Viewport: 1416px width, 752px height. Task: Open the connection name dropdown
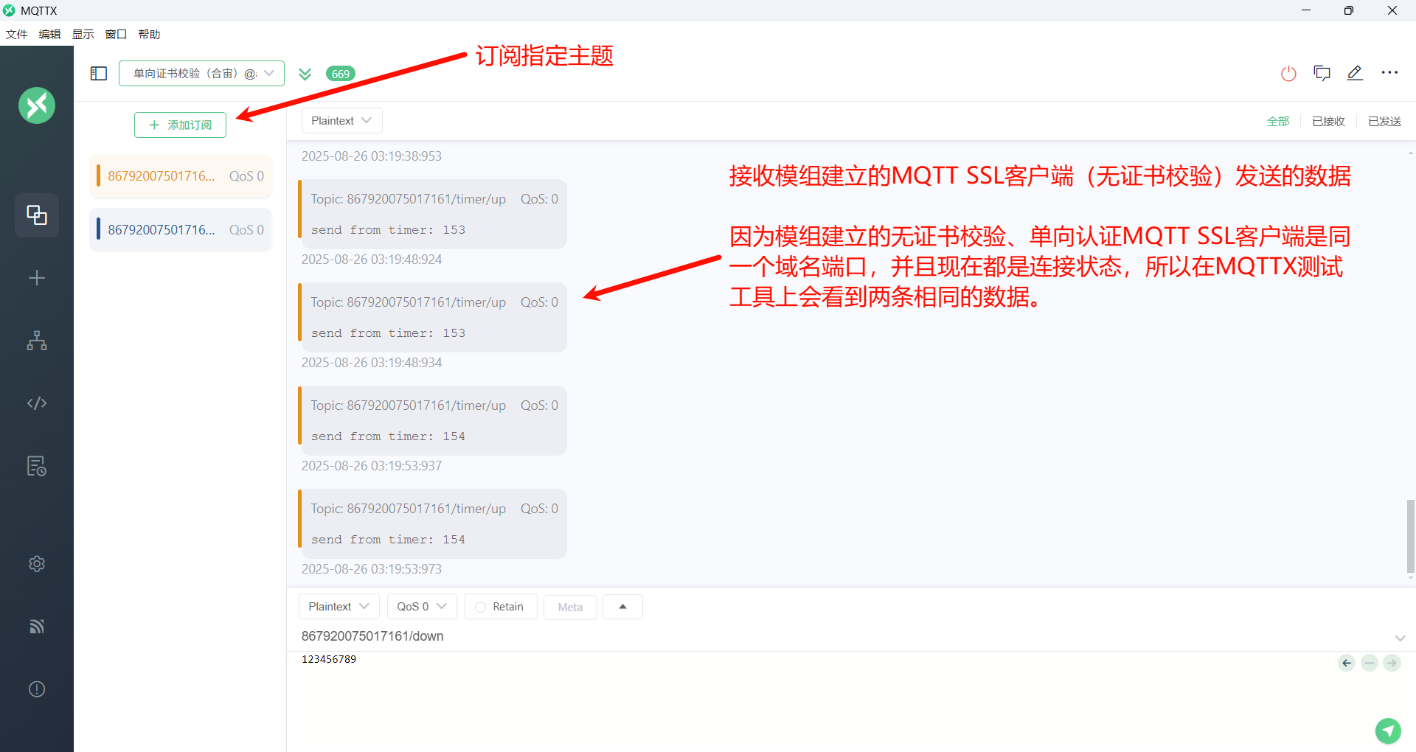coord(201,74)
